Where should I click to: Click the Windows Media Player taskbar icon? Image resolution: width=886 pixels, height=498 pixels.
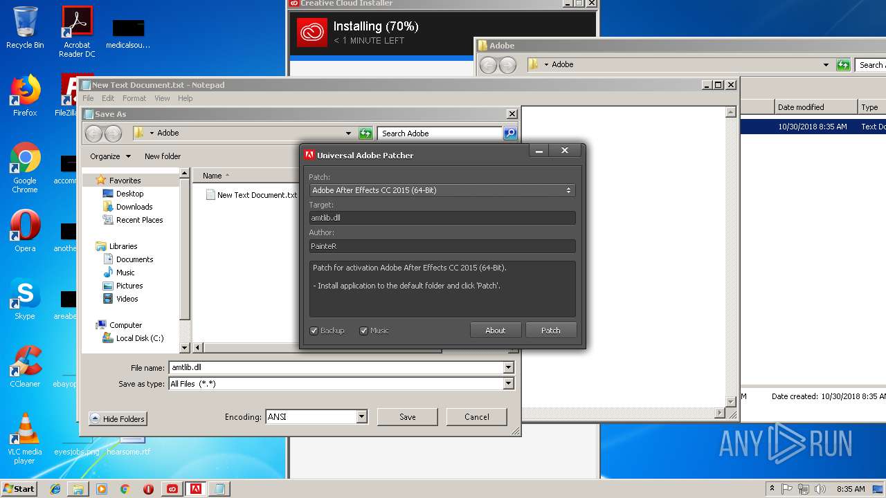102,489
